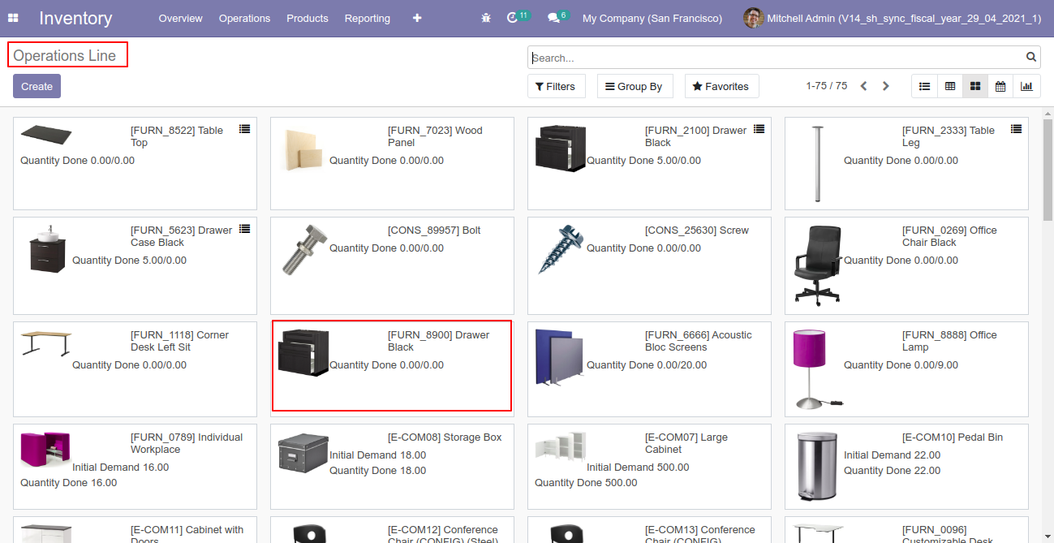Open [E-COM07] Large Cabinet card
The image size is (1054, 543).
click(x=649, y=466)
